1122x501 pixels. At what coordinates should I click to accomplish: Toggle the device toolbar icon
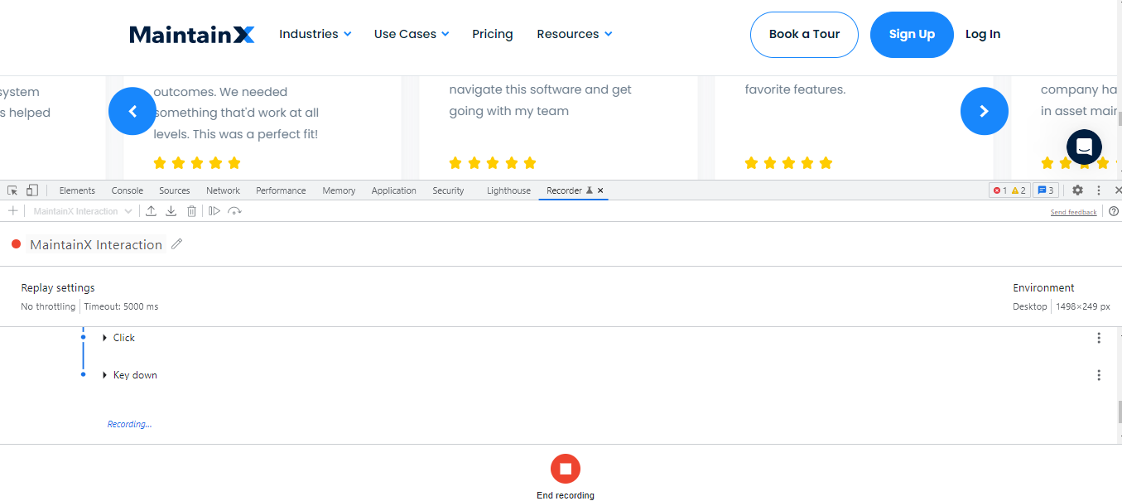tap(32, 190)
